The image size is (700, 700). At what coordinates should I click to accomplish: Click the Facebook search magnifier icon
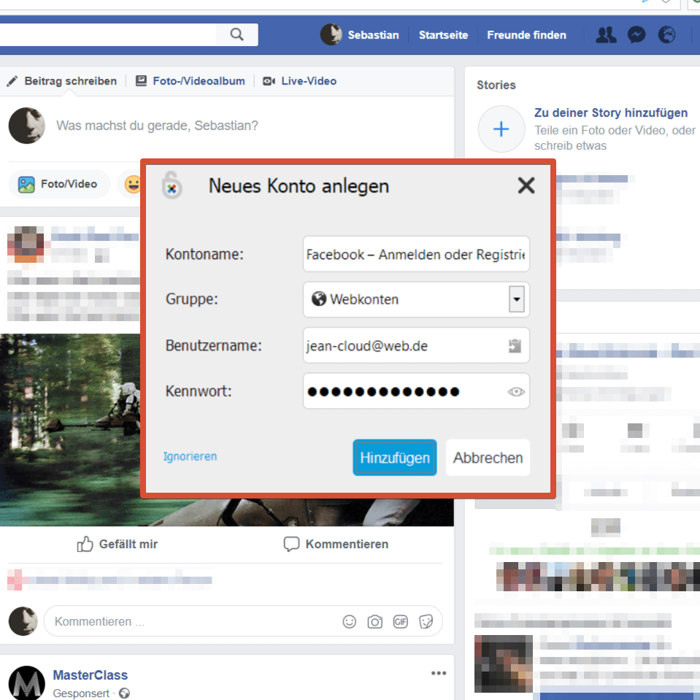[x=236, y=34]
